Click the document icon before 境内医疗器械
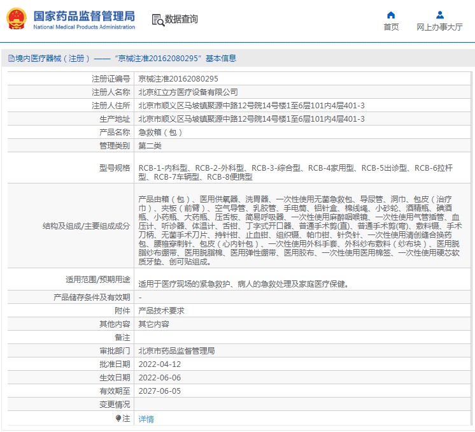 coord(11,59)
